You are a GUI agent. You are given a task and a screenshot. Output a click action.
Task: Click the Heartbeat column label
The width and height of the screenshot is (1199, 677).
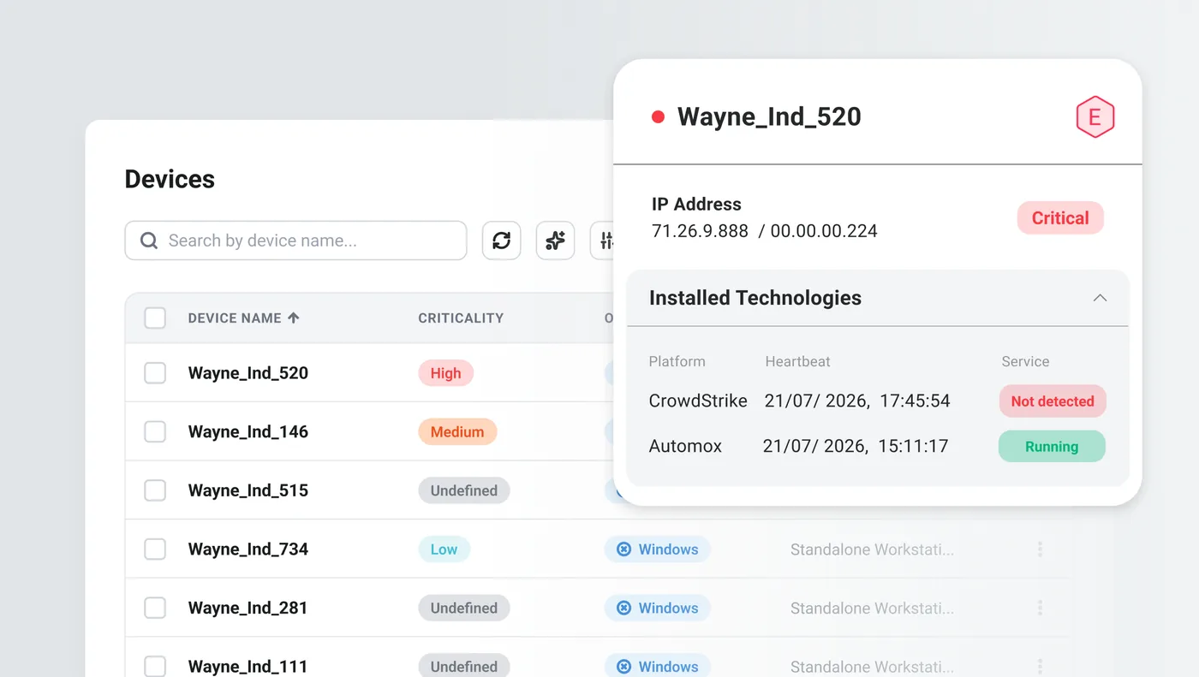[x=797, y=361]
